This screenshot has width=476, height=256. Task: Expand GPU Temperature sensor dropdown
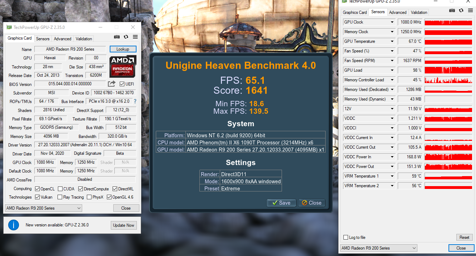(392, 41)
